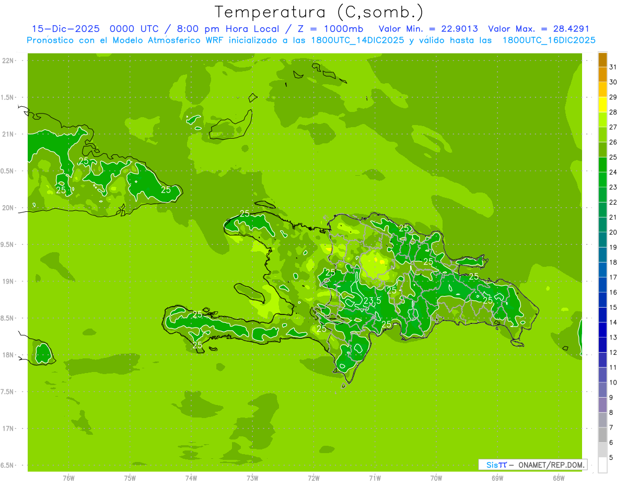Image resolution: width=627 pixels, height=485 pixels.
Task: Click the '68W' longitude axis label
Action: [x=559, y=478]
